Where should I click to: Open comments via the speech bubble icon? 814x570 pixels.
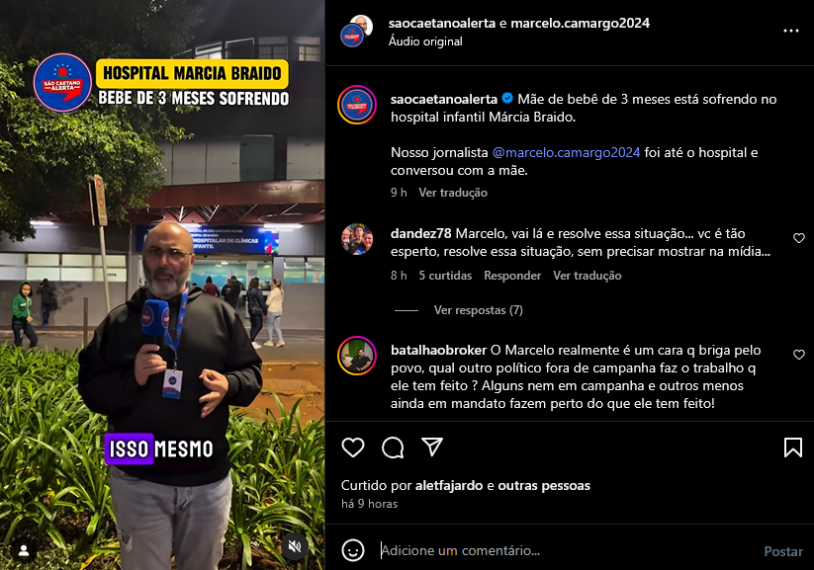click(x=393, y=448)
